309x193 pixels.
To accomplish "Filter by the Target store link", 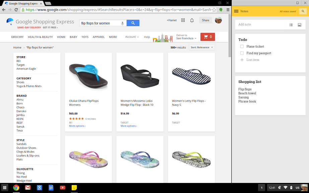I will tap(20, 65).
